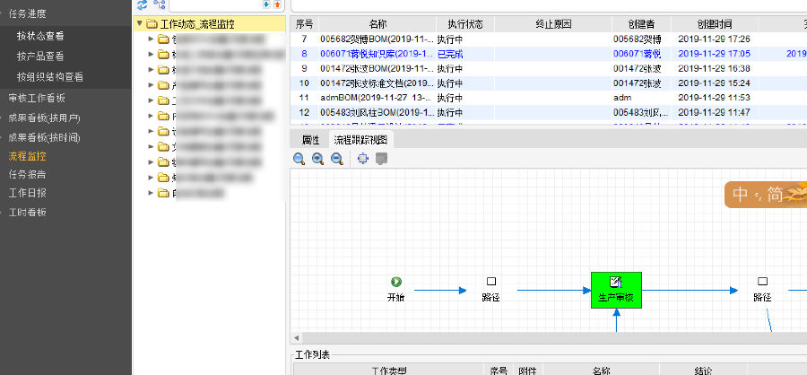Image resolution: width=807 pixels, height=375 pixels.
Task: Select row 7 005682贺博BOM
Action: [x=549, y=39]
